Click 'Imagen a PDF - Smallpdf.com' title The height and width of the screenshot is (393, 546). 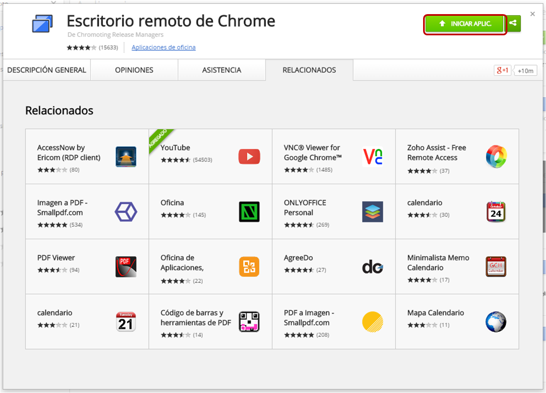click(62, 208)
